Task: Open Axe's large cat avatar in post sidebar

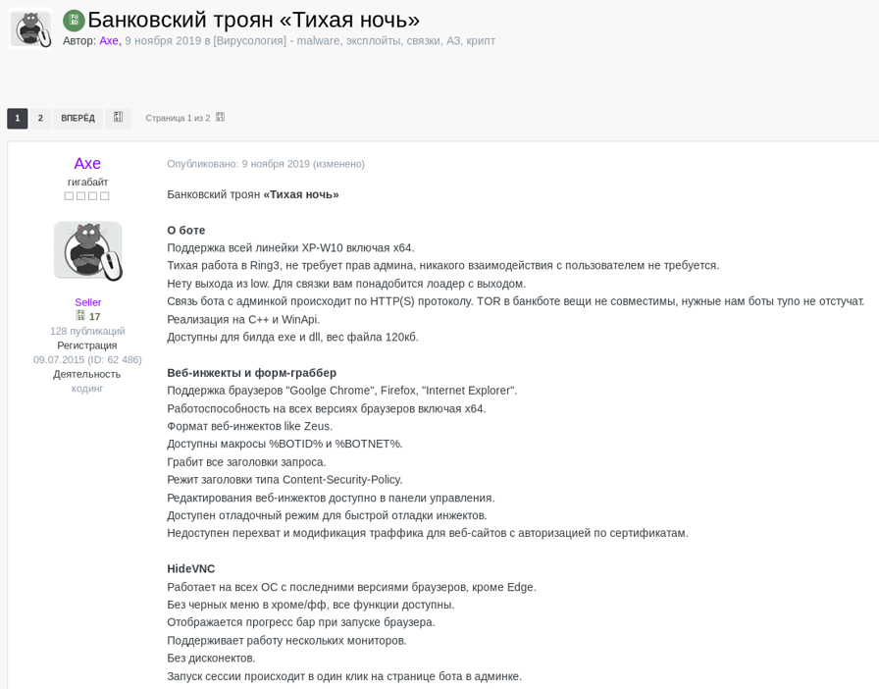Action: click(87, 251)
